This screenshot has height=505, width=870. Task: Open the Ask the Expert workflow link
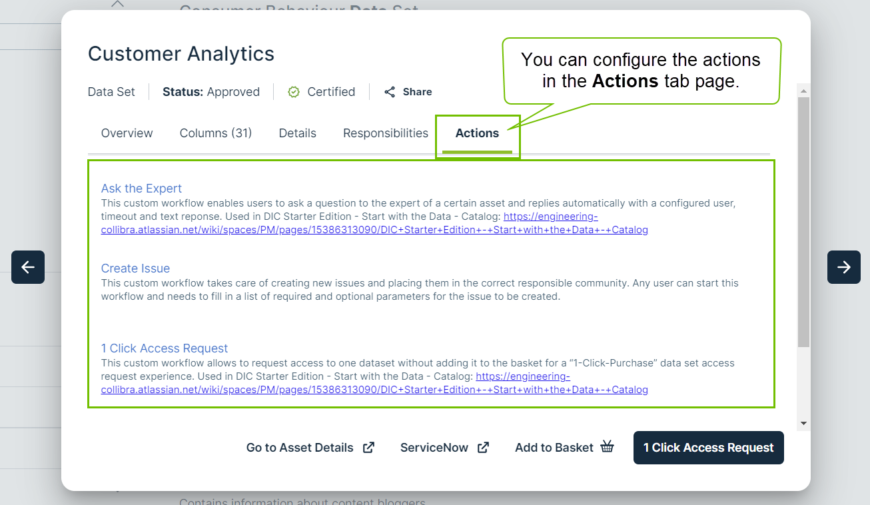tap(141, 189)
